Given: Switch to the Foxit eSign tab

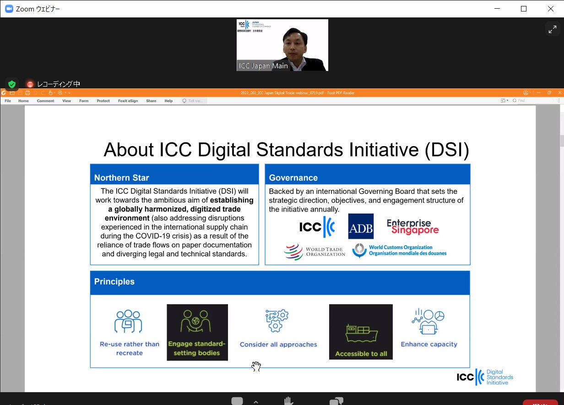Looking at the screenshot, I should [128, 101].
